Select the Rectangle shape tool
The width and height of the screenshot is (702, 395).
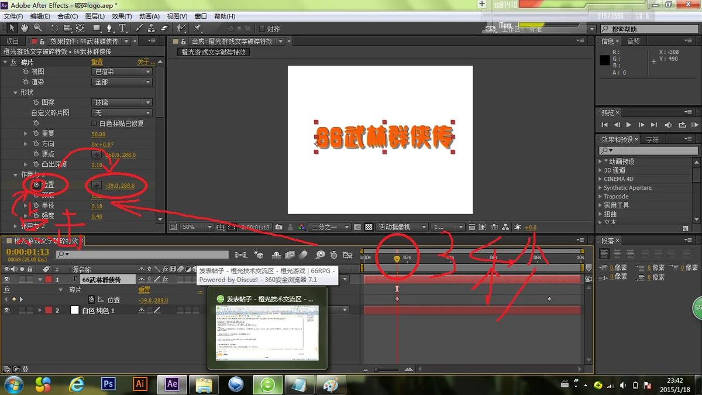(97, 28)
